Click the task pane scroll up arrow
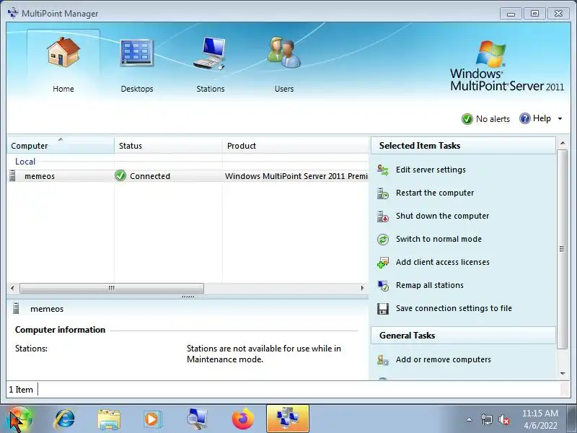 pos(563,142)
